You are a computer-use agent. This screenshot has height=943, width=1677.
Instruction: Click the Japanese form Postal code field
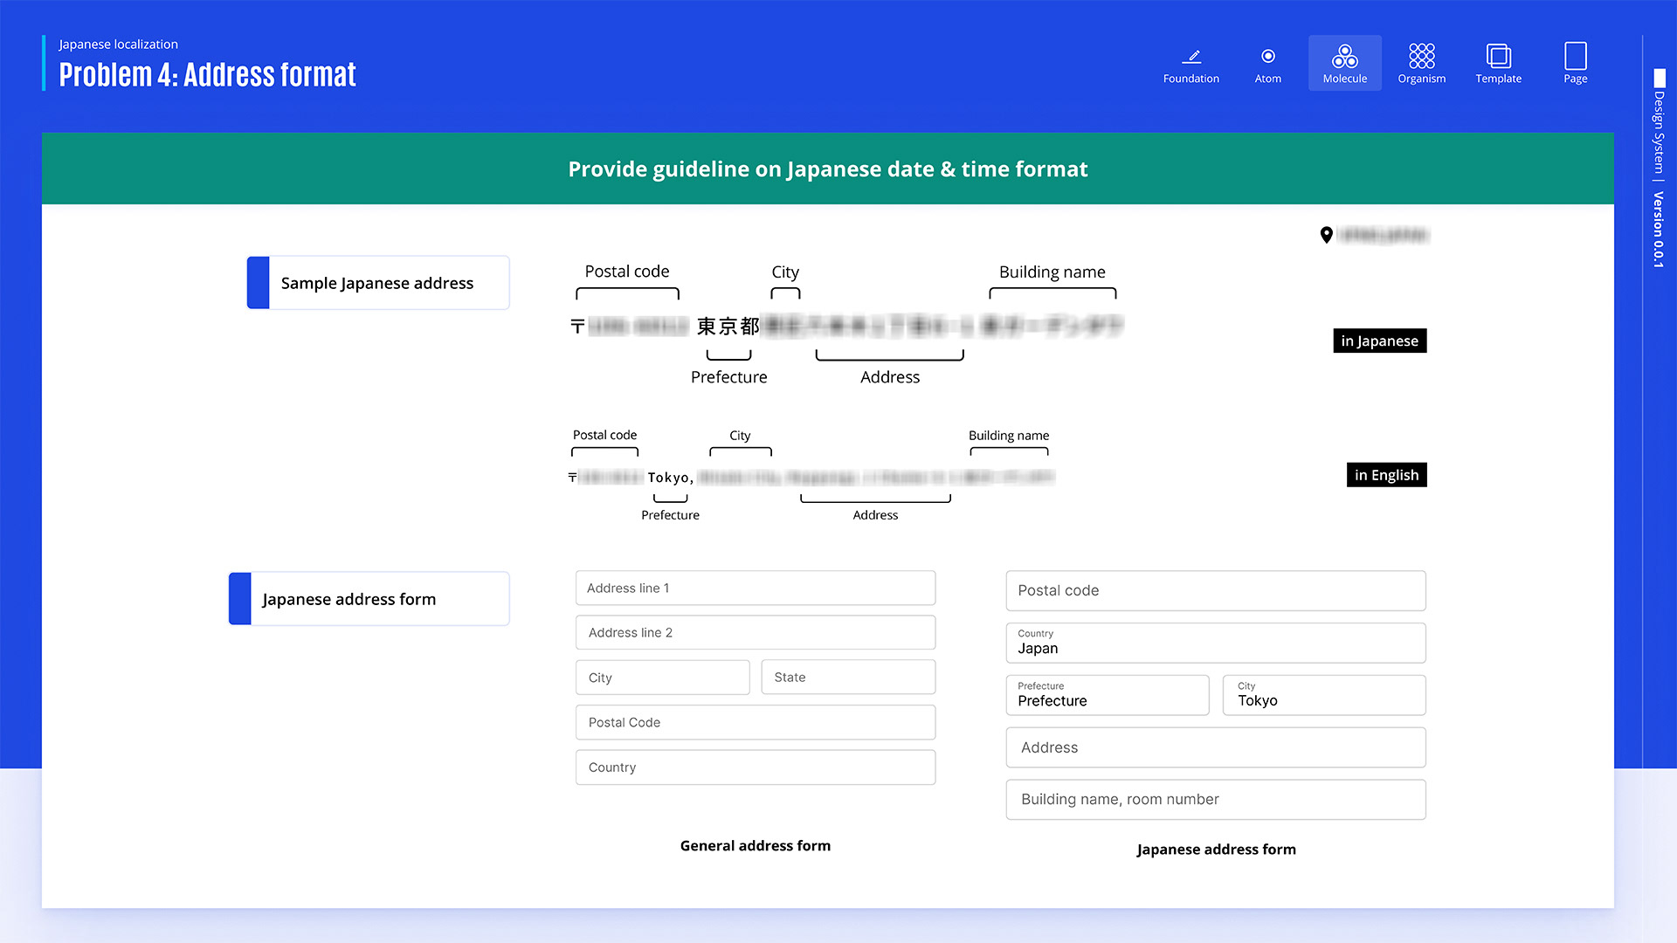pos(1216,591)
